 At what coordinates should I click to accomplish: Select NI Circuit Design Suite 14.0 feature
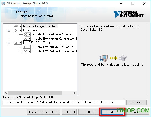pos(40,26)
